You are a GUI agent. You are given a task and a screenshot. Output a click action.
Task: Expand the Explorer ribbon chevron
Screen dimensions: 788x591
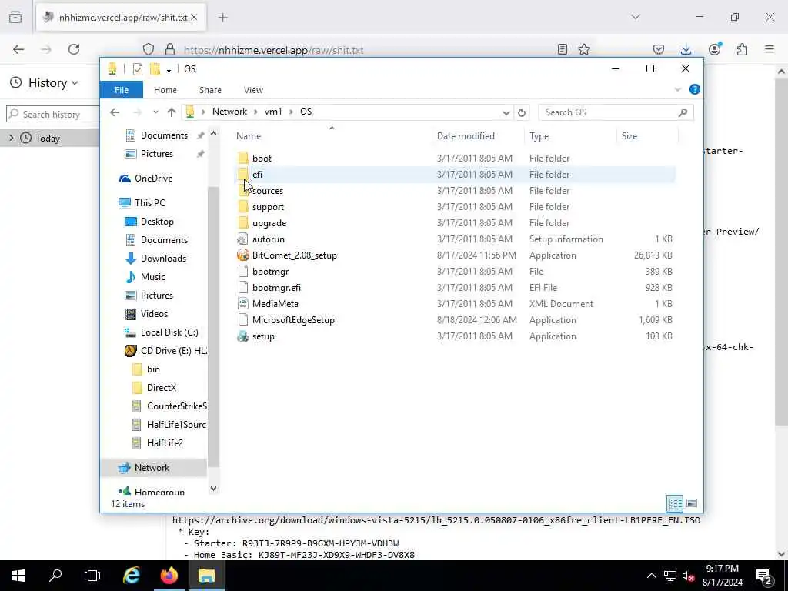pos(677,89)
